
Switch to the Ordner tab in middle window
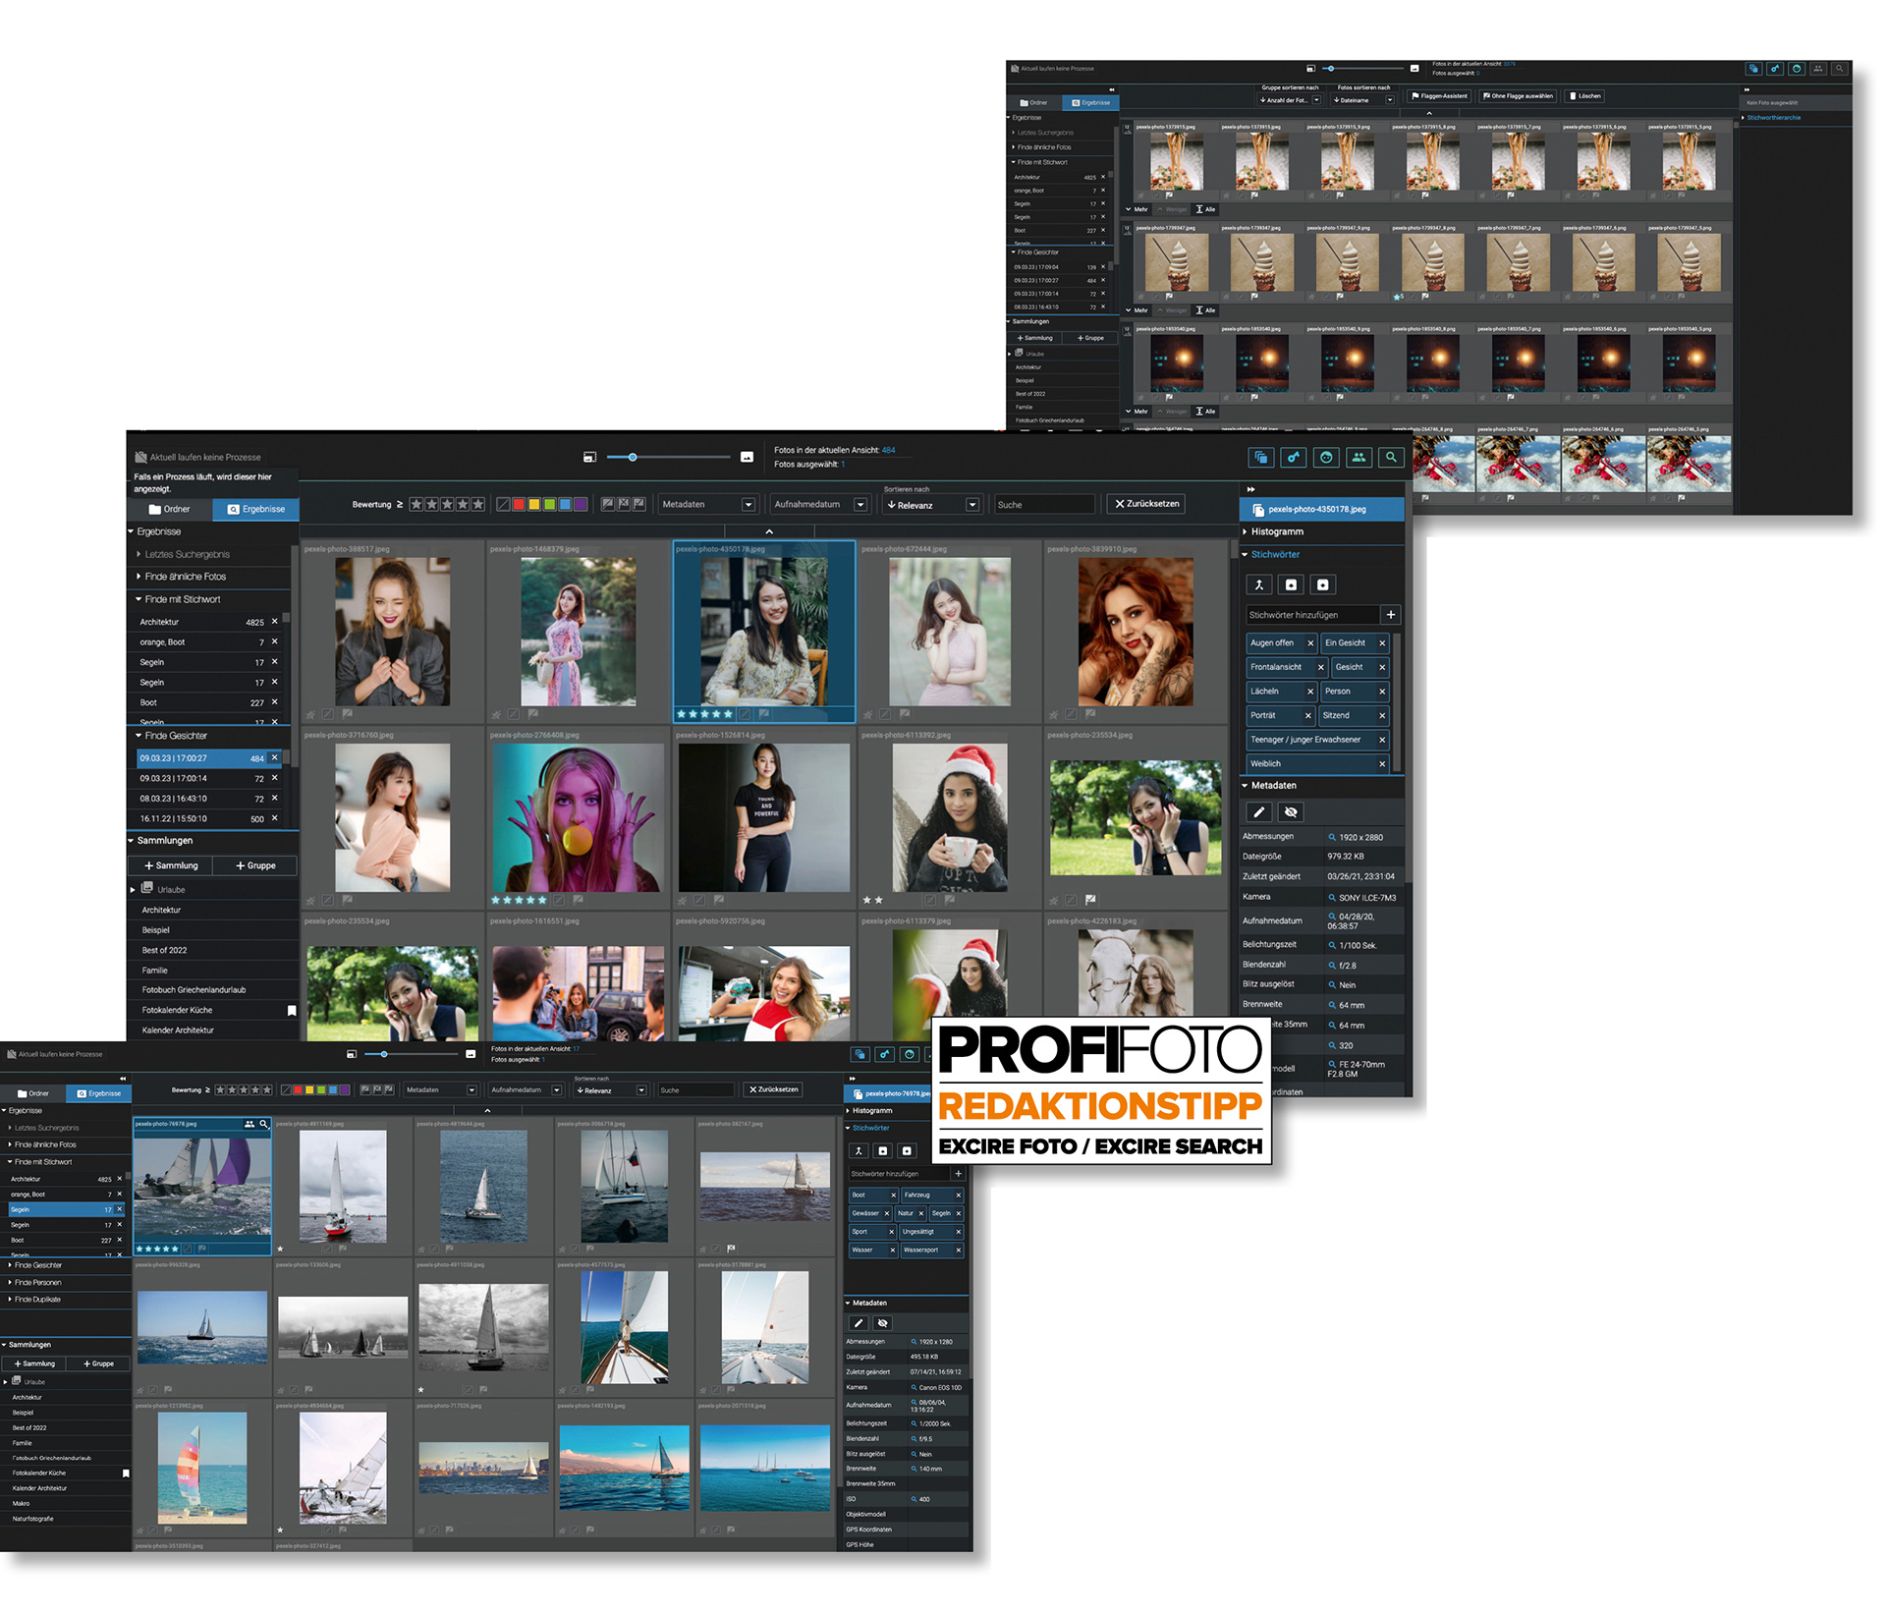click(x=170, y=510)
